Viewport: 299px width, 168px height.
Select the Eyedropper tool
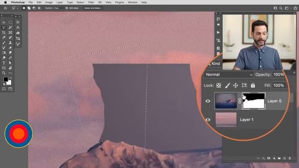(4, 37)
